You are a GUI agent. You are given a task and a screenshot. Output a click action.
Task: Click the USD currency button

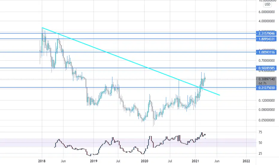(x=267, y=4)
